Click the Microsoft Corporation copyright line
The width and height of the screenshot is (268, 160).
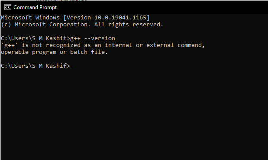82,25
